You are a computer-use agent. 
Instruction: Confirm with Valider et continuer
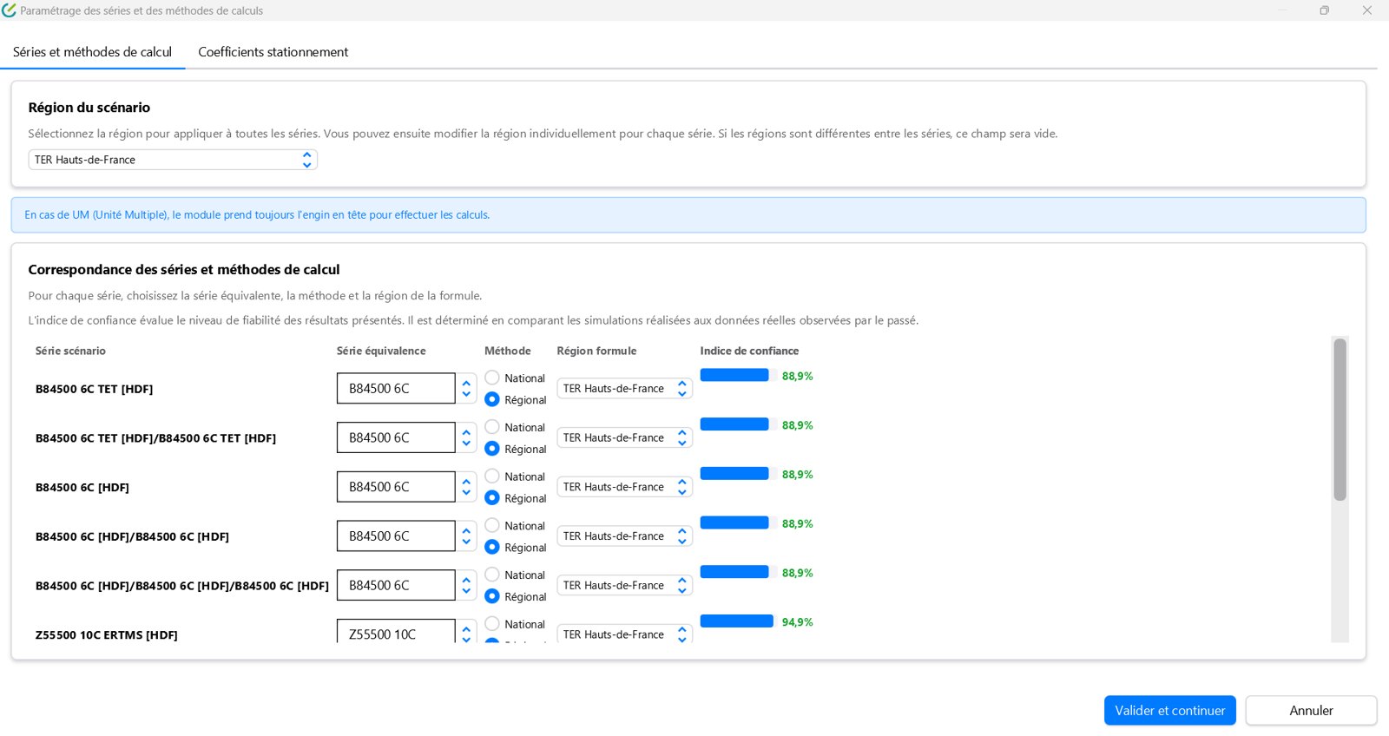pyautogui.click(x=1169, y=710)
